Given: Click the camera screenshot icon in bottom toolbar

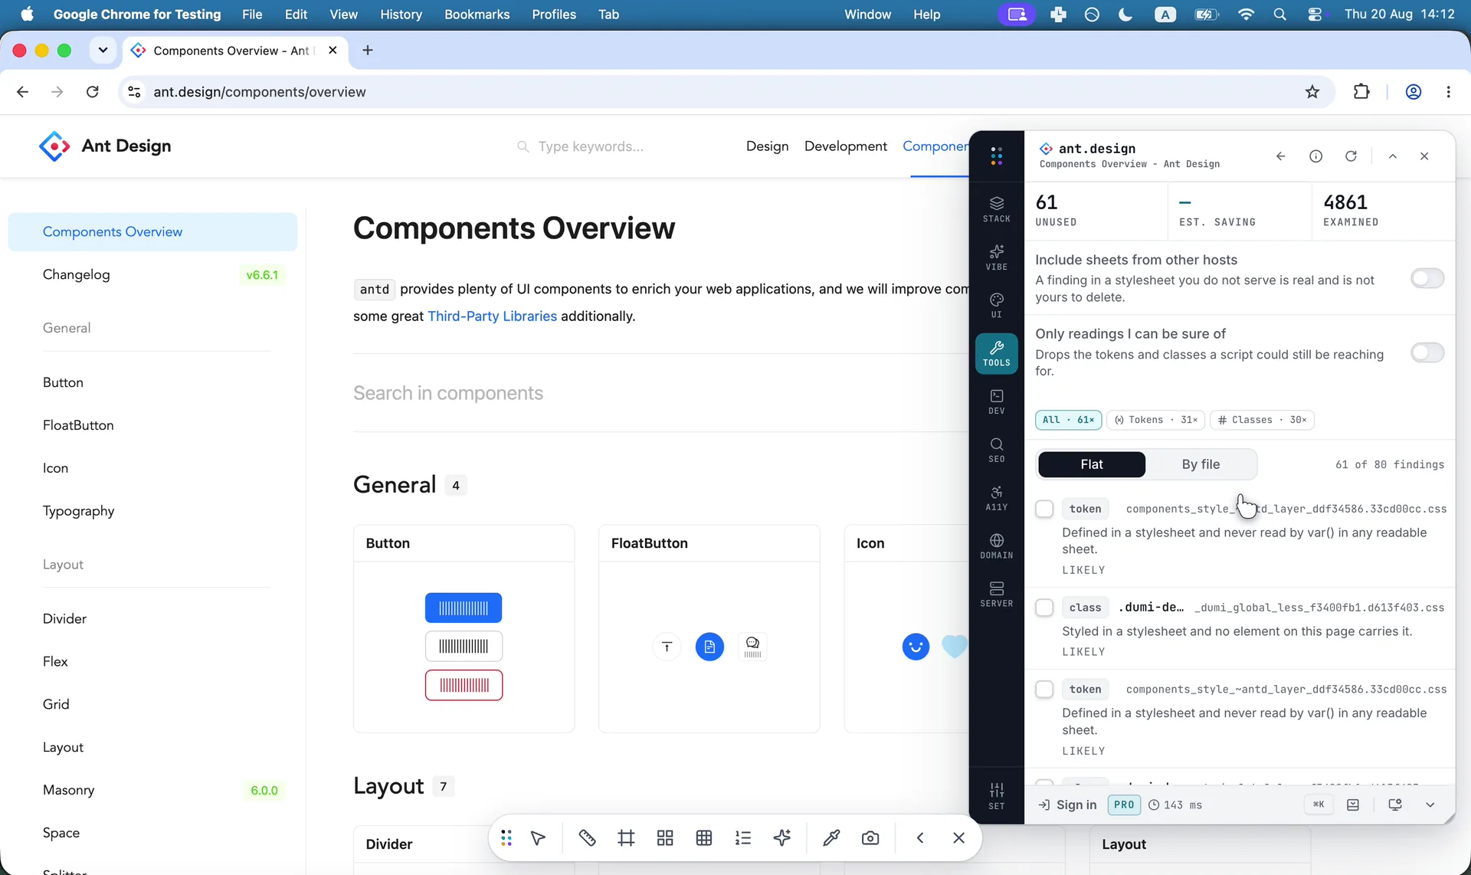Looking at the screenshot, I should pyautogui.click(x=870, y=837).
